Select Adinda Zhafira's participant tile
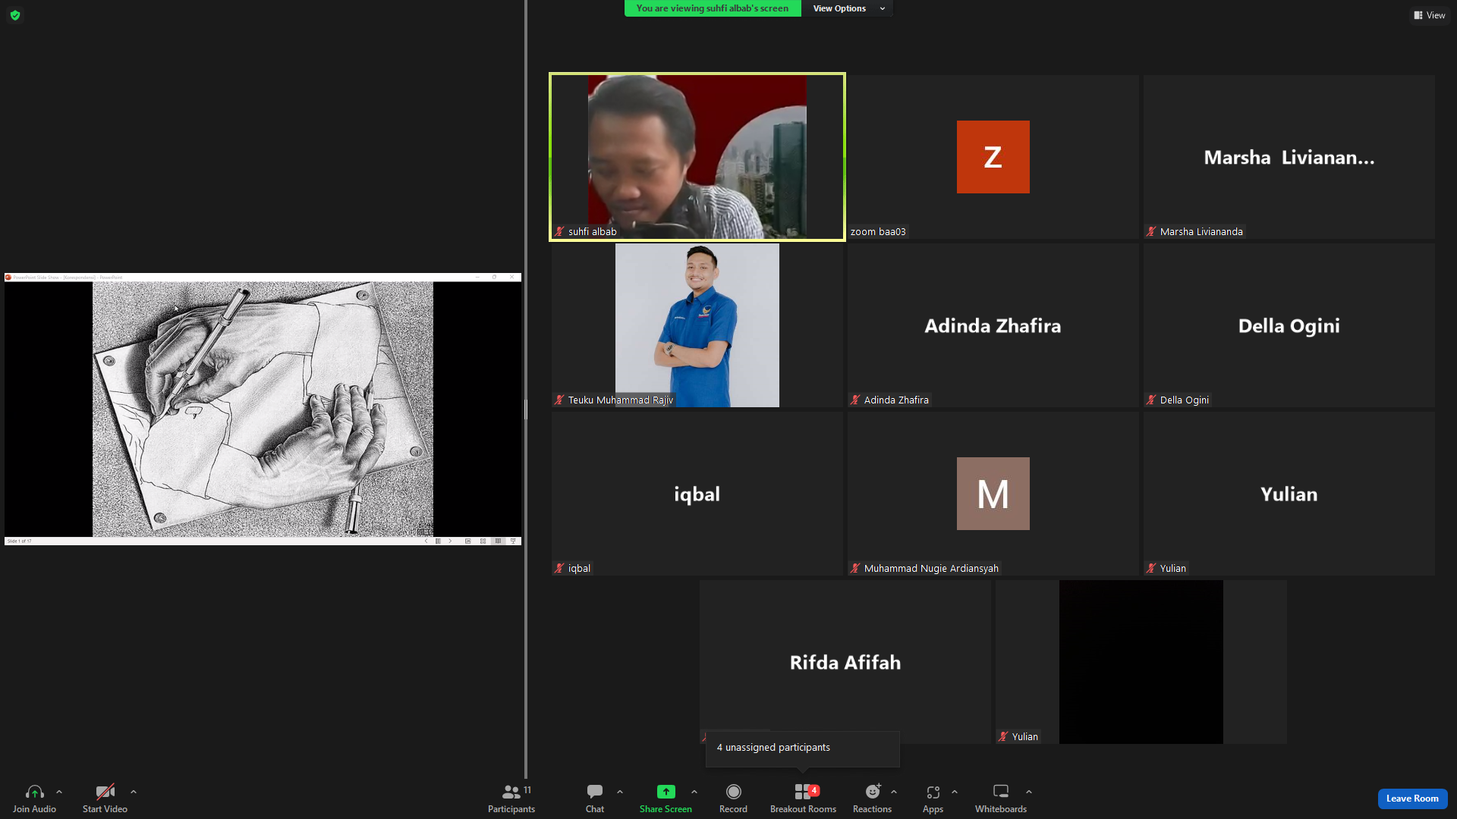Image resolution: width=1457 pixels, height=819 pixels. coord(993,325)
